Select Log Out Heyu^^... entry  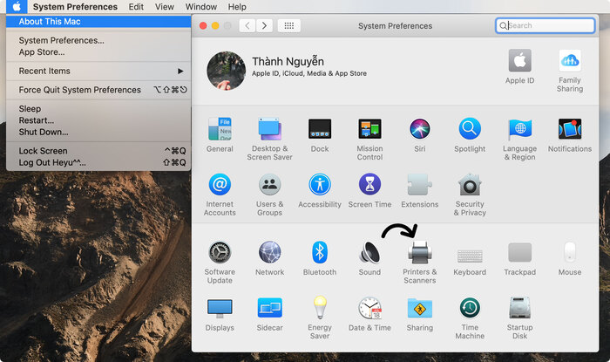click(98, 163)
